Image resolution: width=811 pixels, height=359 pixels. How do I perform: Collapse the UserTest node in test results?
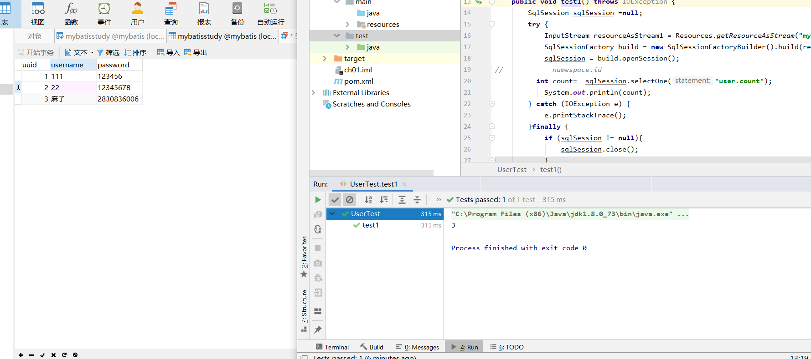coord(333,213)
